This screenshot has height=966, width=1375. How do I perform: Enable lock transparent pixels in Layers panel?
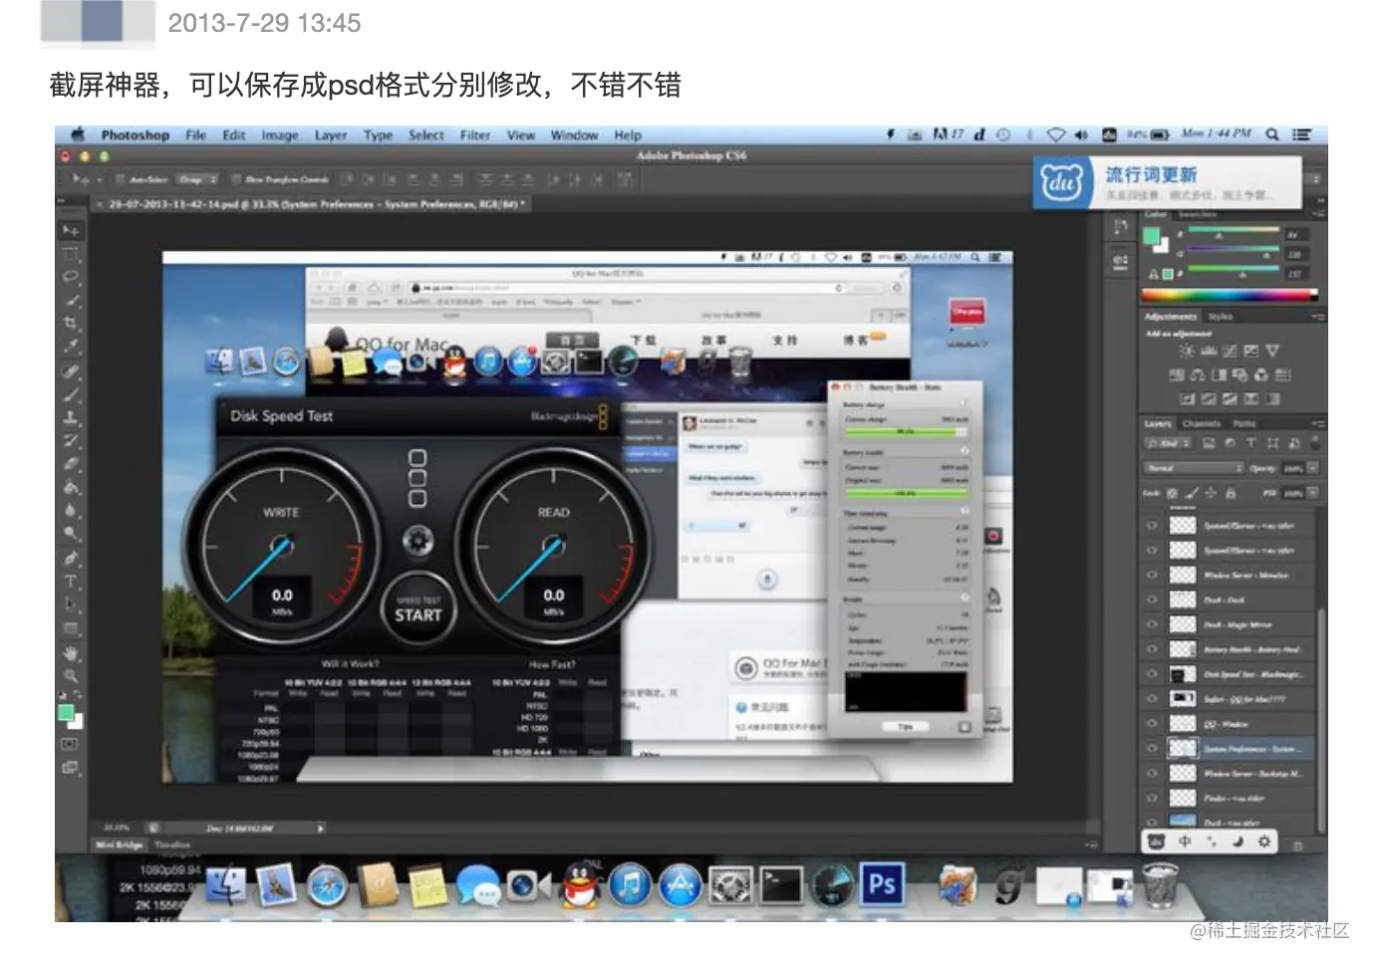coord(1171,492)
